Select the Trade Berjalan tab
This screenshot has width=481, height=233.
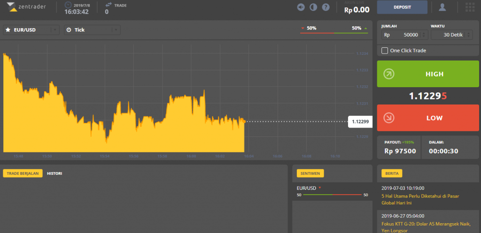pyautogui.click(x=23, y=173)
